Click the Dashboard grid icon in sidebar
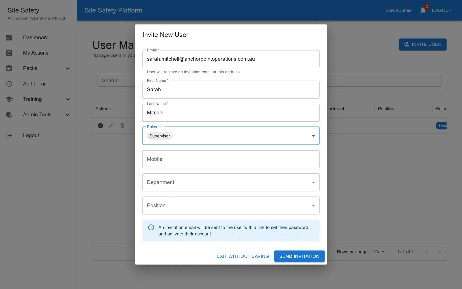The width and height of the screenshot is (462, 289). coord(9,38)
